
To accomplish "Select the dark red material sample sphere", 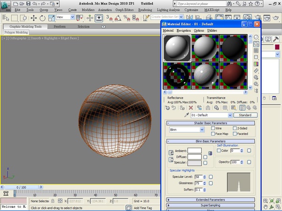I will point(233,75).
